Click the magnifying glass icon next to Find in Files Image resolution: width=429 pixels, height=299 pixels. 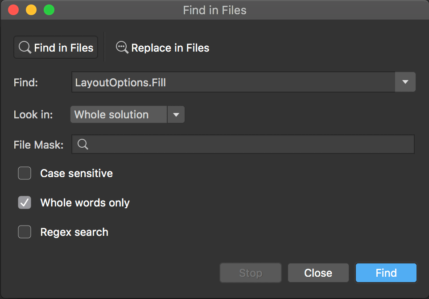25,47
